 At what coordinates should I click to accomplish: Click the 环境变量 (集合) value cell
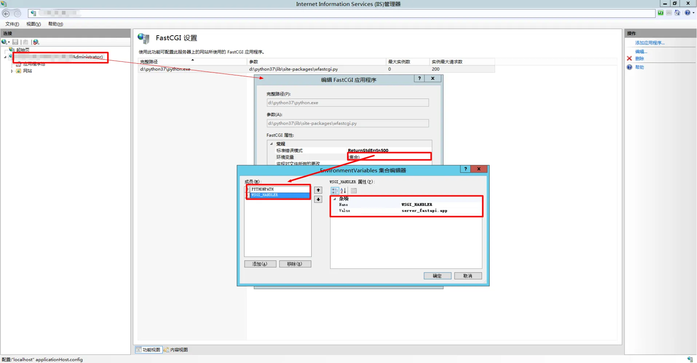(389, 157)
